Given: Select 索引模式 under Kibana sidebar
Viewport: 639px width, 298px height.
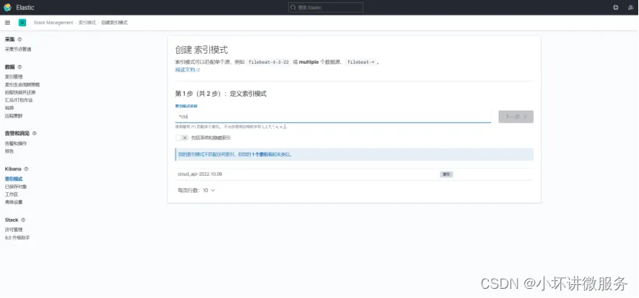Looking at the screenshot, I should tap(13, 179).
